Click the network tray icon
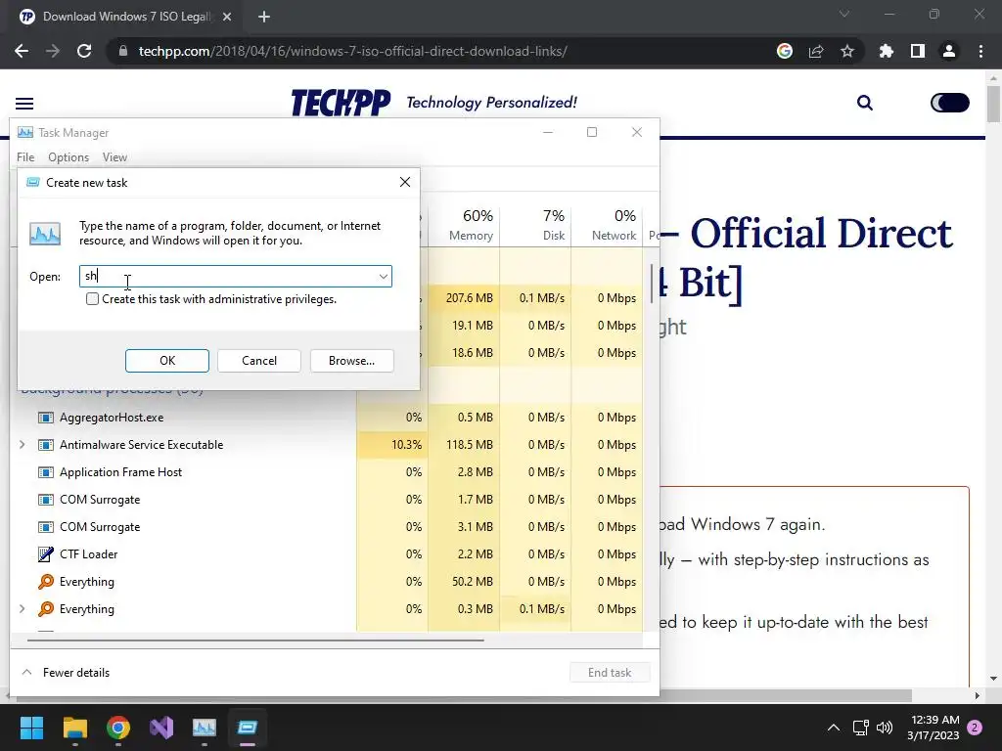The image size is (1002, 751). [860, 728]
